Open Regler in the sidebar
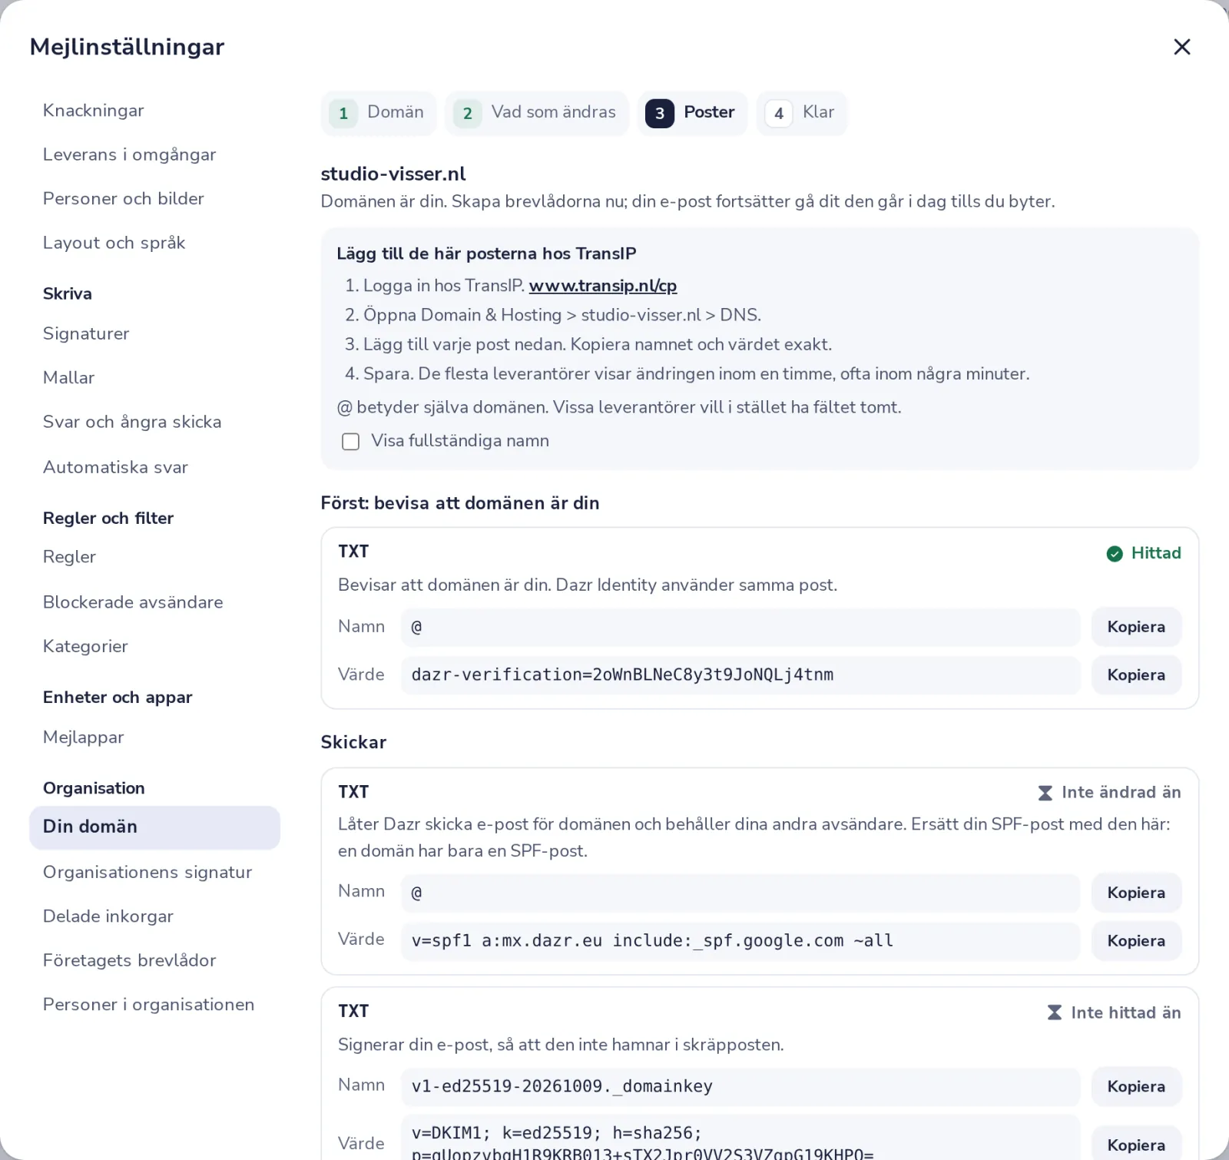This screenshot has width=1229, height=1160. (x=154, y=557)
